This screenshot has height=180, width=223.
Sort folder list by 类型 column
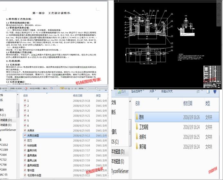point(208,103)
